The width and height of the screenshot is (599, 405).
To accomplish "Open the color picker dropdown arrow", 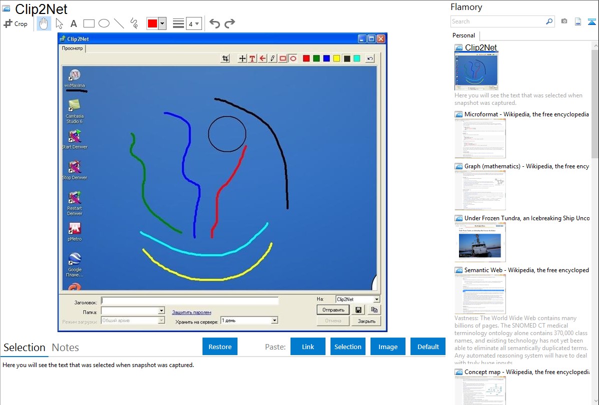I will coord(162,23).
